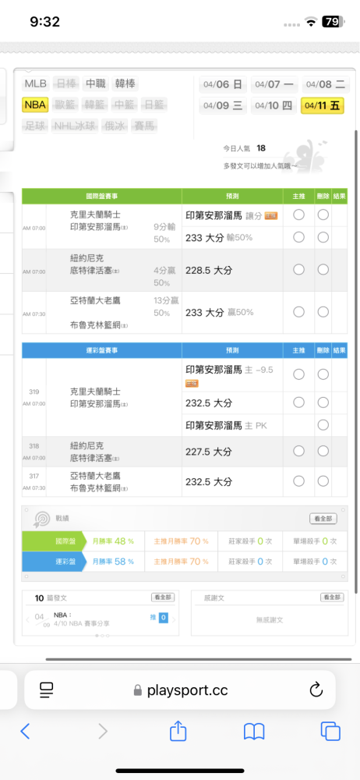Select 主推 radio for 228.5 大分 prediction
This screenshot has width=360, height=780.
coord(298,270)
